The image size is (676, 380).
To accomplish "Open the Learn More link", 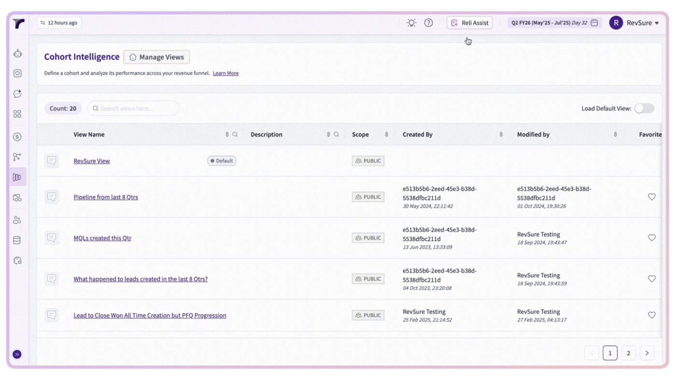I will (x=225, y=73).
